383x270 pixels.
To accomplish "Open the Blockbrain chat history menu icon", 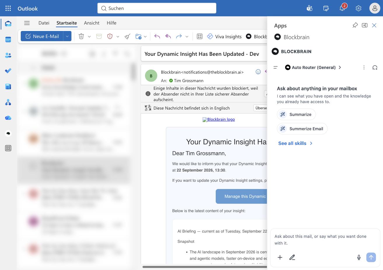I will click(x=275, y=67).
